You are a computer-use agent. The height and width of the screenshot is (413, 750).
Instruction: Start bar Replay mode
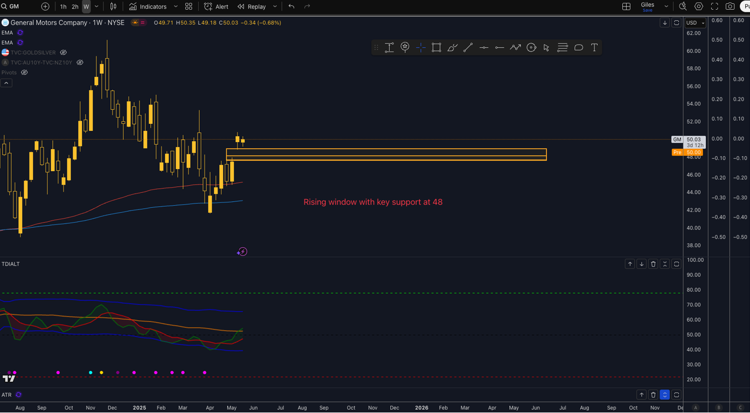point(252,6)
